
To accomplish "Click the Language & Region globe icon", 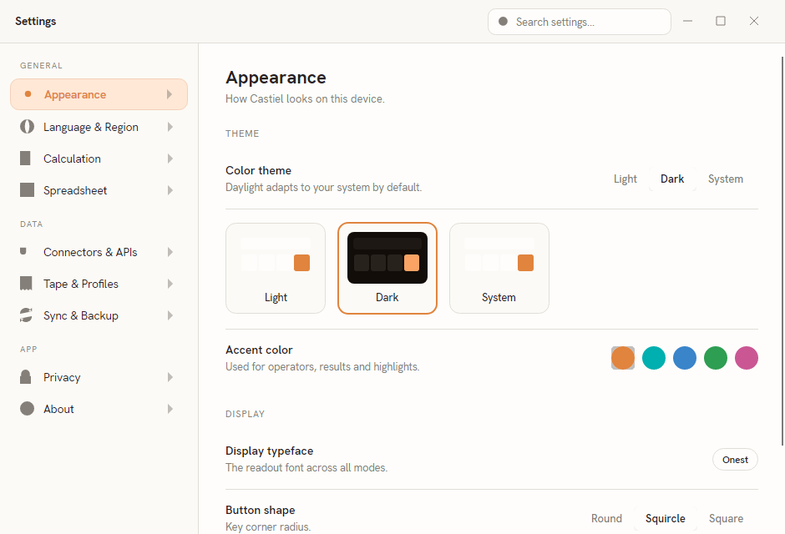I will tap(27, 127).
